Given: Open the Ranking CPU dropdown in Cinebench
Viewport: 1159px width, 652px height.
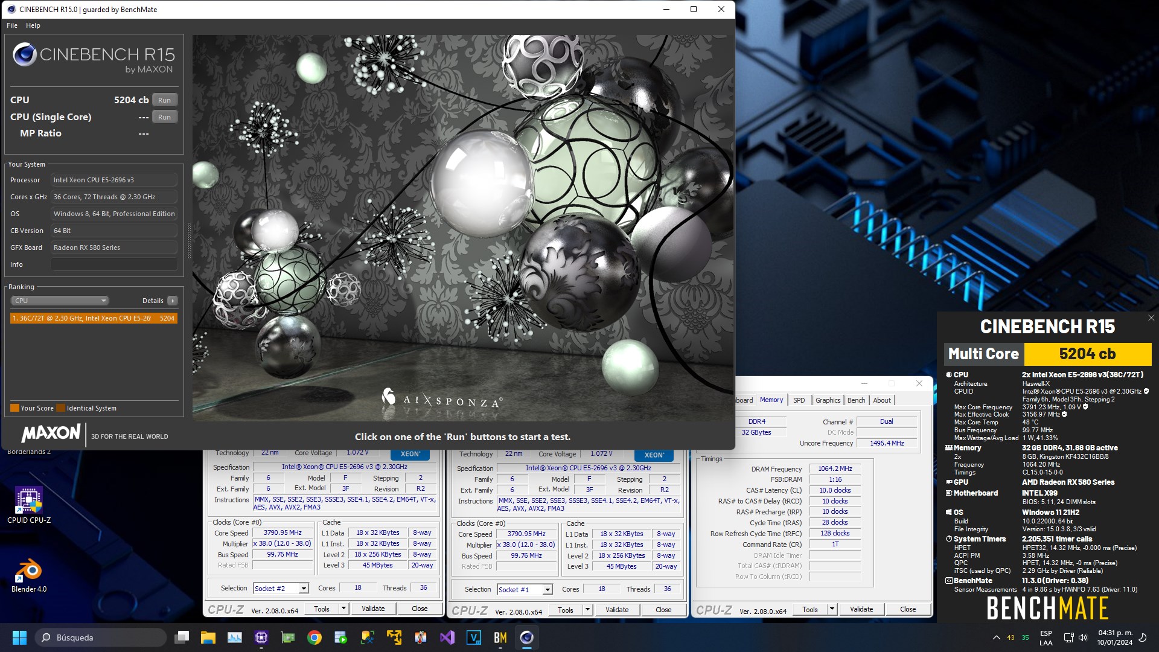Looking at the screenshot, I should [60, 301].
